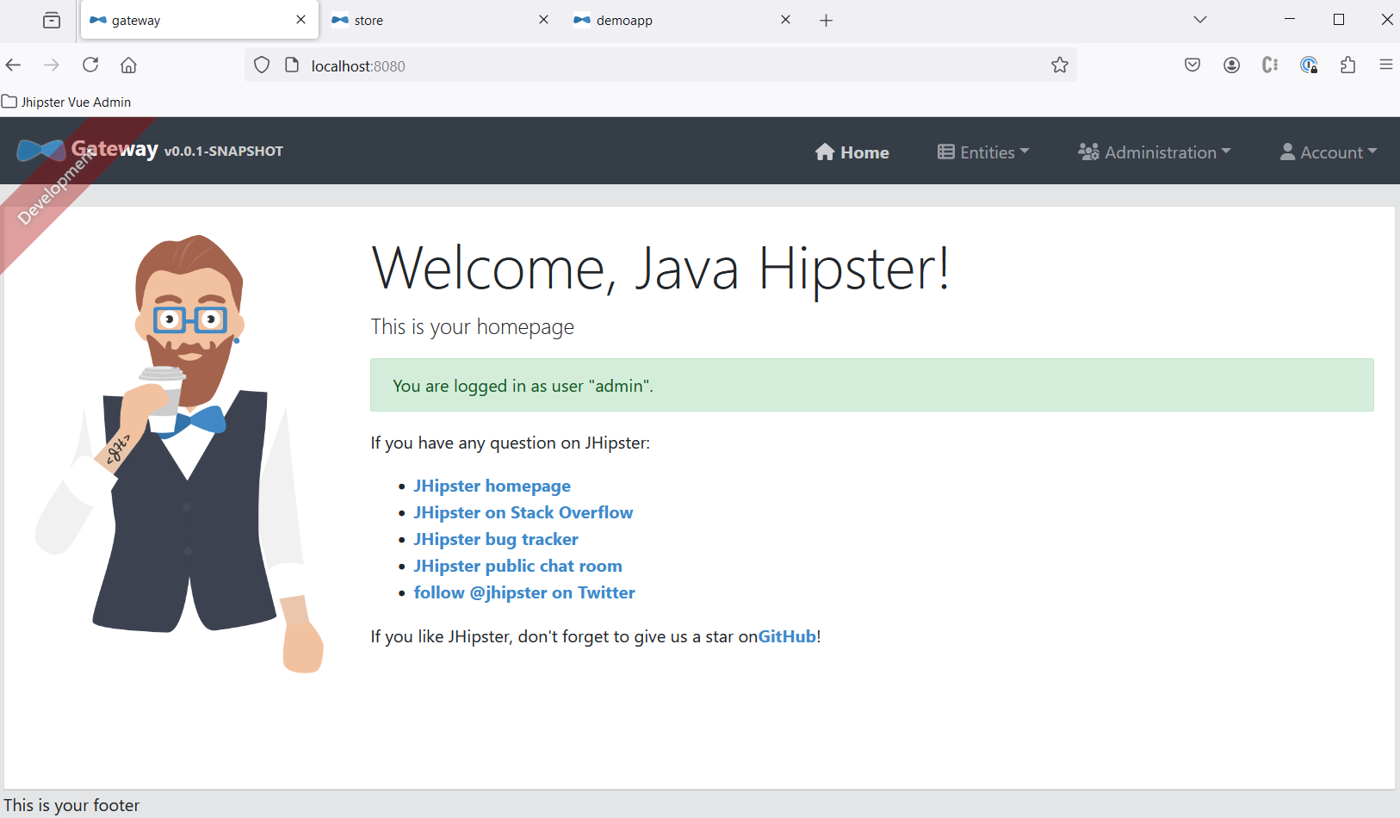Open the Pocket save icon
Screen dimensions: 1400x818
(x=1192, y=65)
